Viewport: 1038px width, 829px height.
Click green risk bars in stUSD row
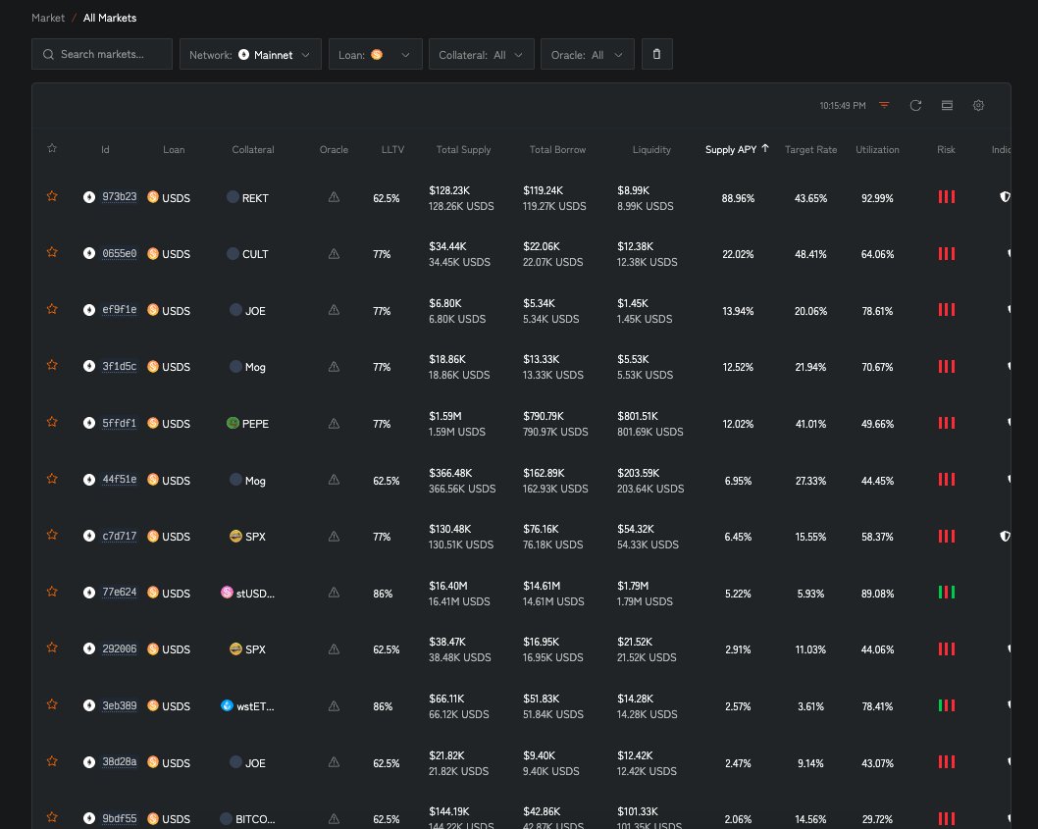[946, 593]
